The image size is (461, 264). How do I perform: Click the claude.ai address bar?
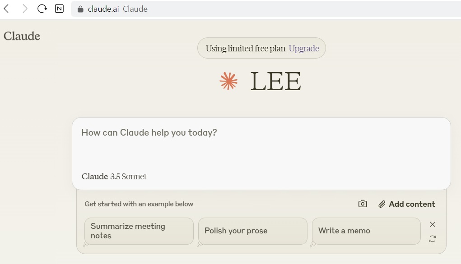click(265, 9)
